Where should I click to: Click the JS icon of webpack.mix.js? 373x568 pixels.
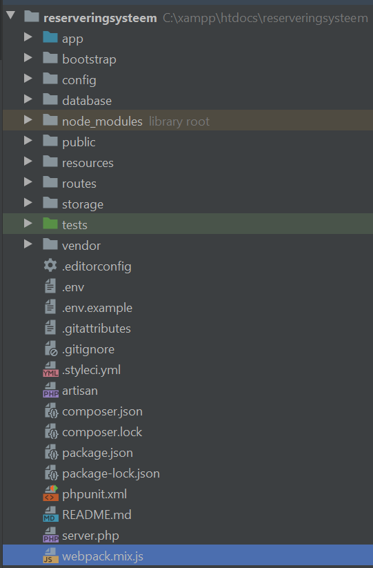coord(50,556)
